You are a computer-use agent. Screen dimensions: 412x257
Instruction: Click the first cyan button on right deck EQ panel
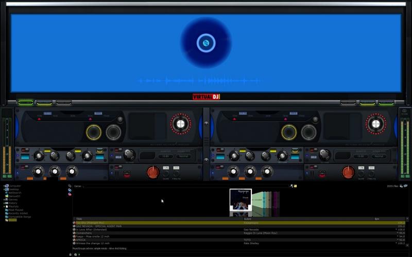coord(220,157)
